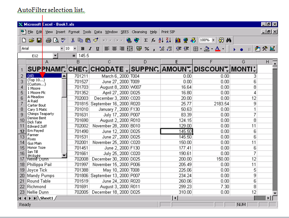Select the Format Painter brush
Viewport: 289px width, 218px height.
click(x=96, y=40)
